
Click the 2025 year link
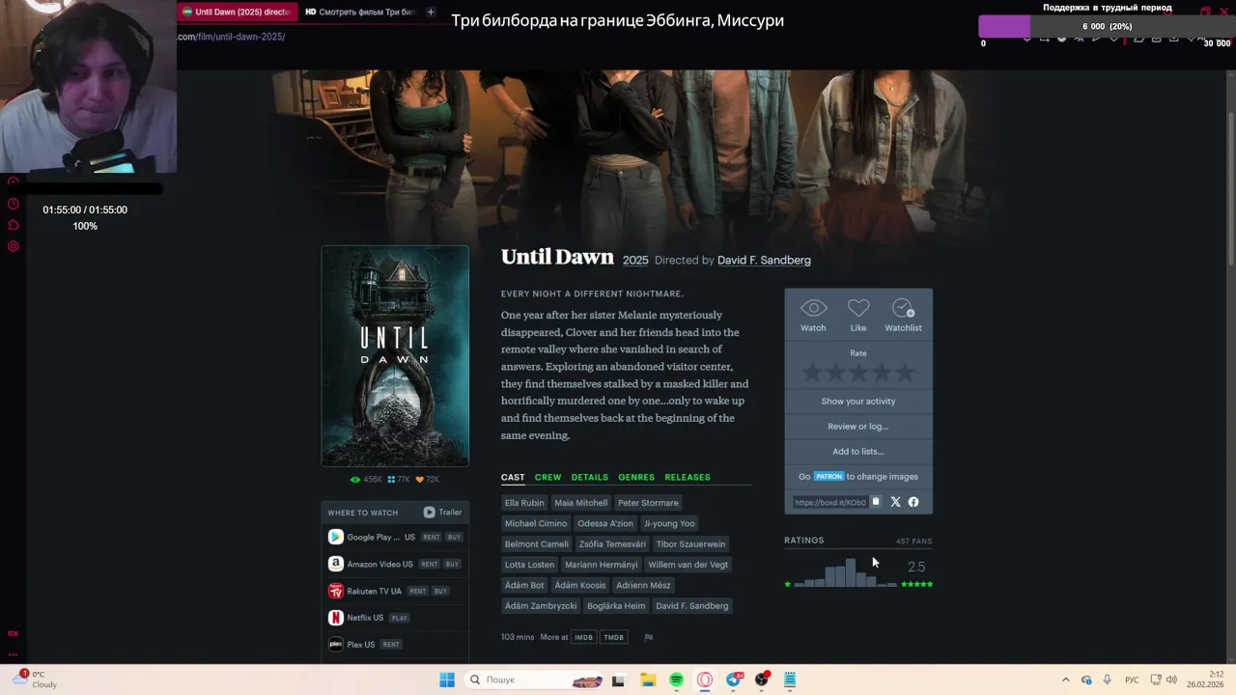(635, 261)
